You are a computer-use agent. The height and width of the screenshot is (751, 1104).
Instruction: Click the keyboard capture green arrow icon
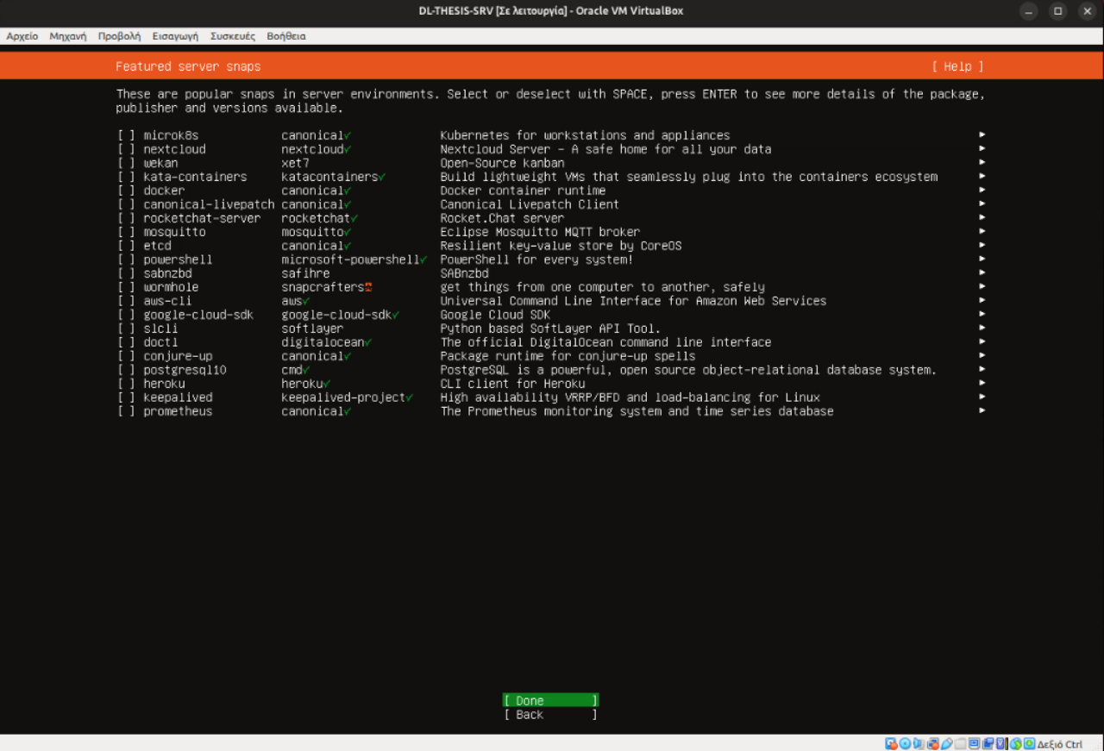tap(1029, 743)
